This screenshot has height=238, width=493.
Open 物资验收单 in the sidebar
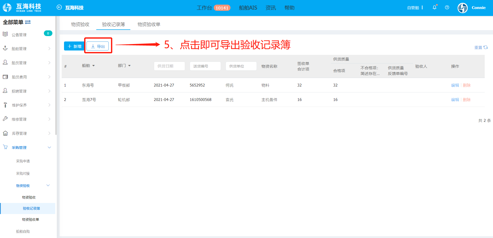click(30, 219)
